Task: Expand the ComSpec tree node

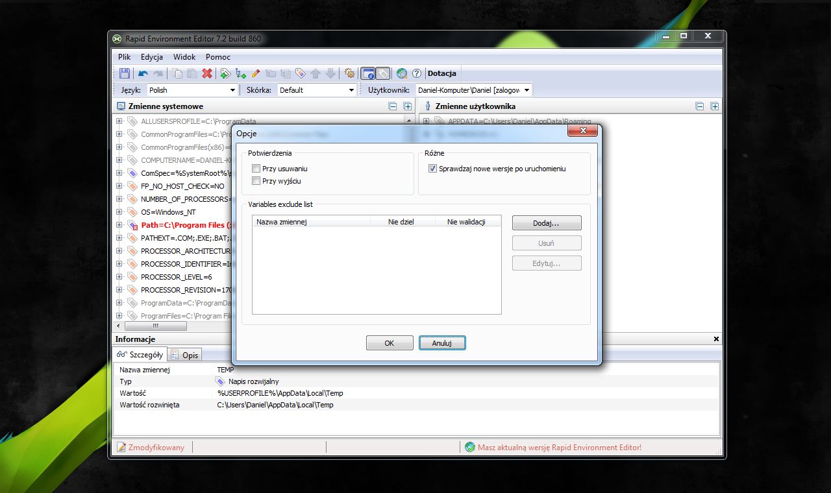Action: coord(119,173)
